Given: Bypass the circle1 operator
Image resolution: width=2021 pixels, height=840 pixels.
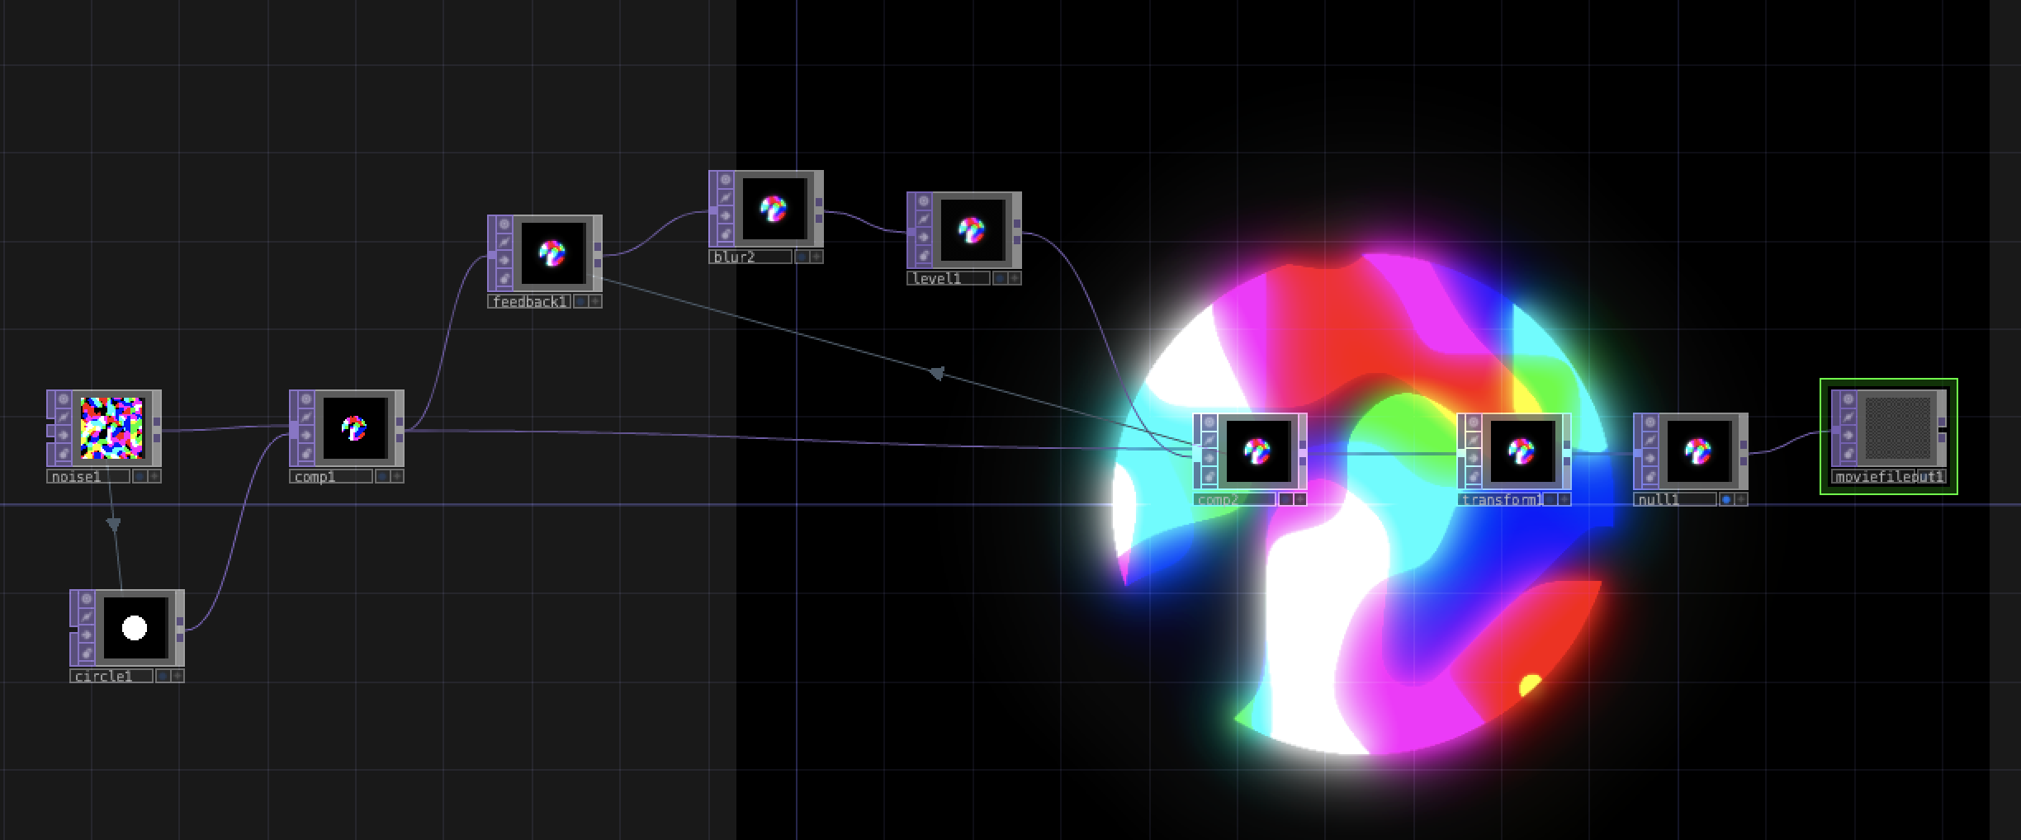Looking at the screenshot, I should pyautogui.click(x=87, y=635).
